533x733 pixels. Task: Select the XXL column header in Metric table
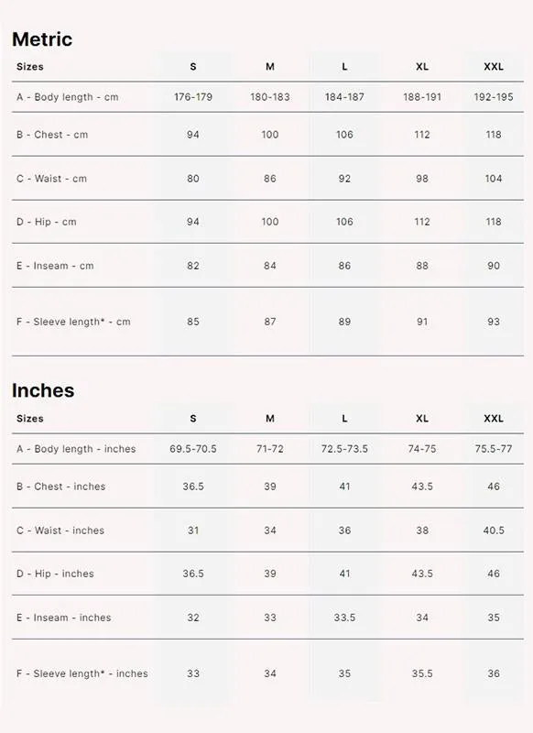point(494,67)
